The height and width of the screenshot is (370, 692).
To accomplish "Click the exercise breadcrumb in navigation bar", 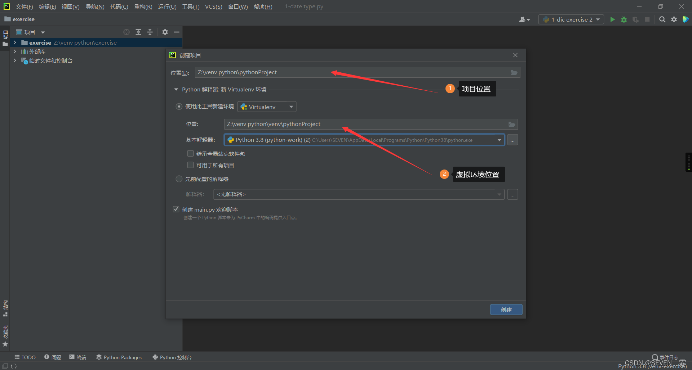I will (19, 19).
